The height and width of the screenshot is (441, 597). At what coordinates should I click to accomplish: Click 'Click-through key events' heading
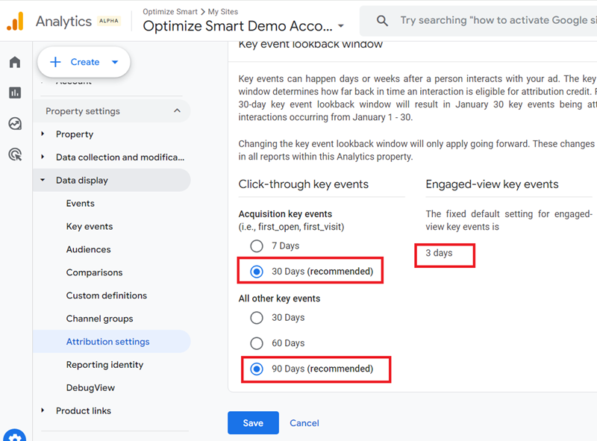304,184
